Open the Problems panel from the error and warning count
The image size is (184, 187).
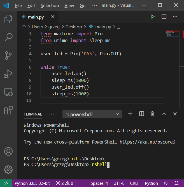coord(64,183)
